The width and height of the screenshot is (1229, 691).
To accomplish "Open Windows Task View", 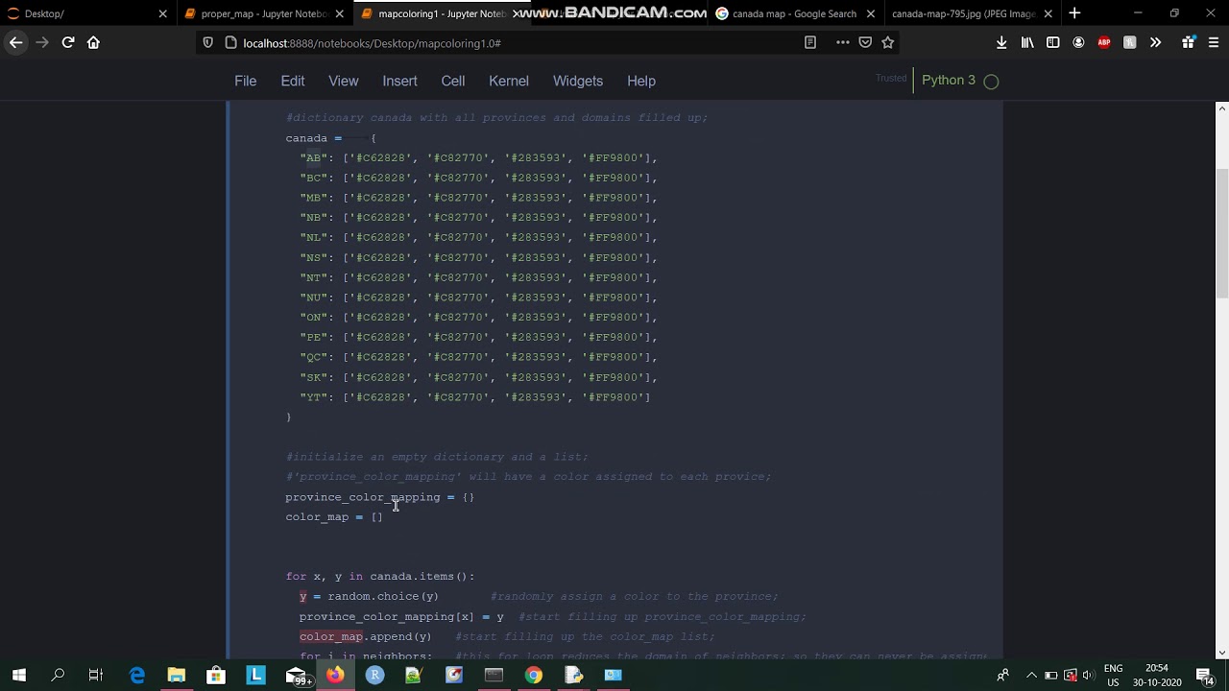I will 96,675.
